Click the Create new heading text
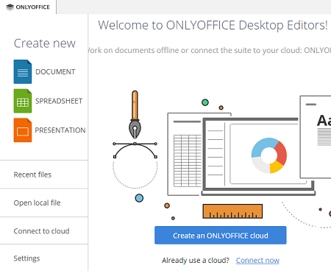 point(45,43)
